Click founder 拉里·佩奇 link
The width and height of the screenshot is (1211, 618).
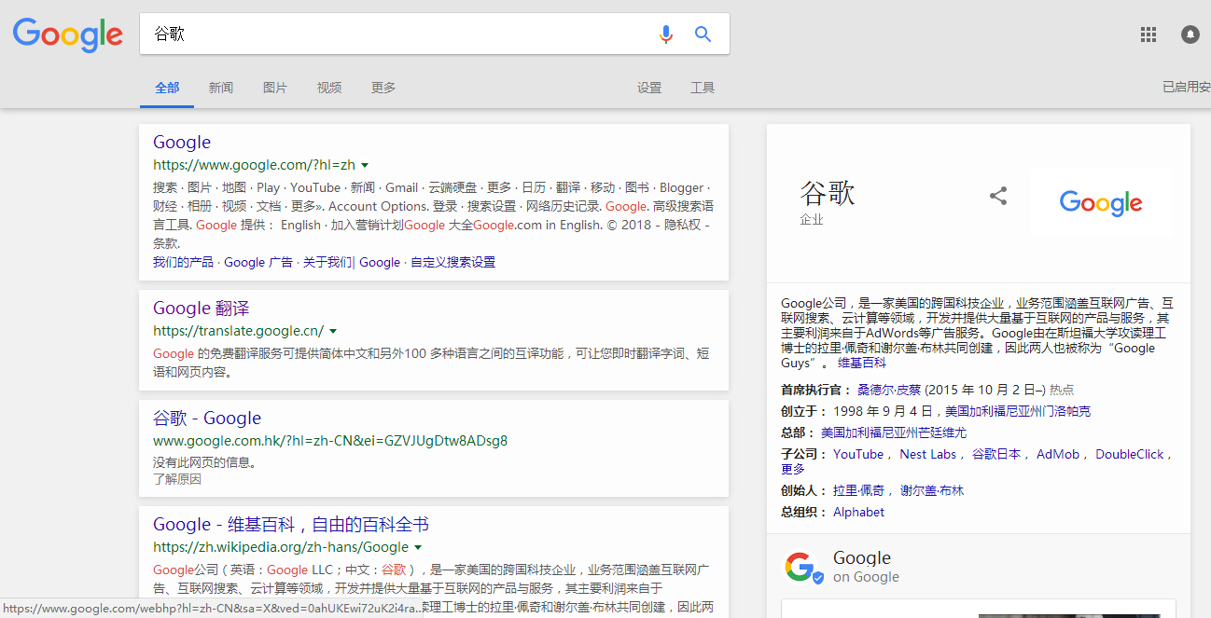tap(858, 490)
